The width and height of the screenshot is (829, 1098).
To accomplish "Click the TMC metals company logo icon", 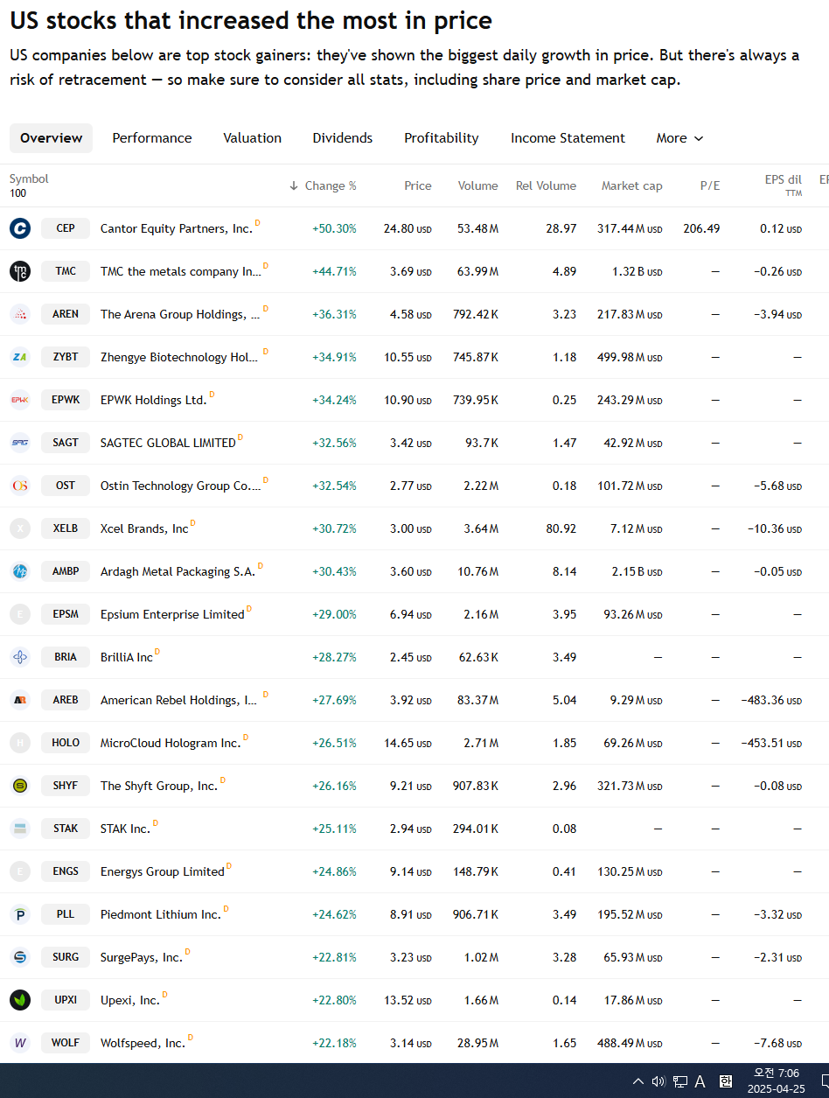I will 20,271.
